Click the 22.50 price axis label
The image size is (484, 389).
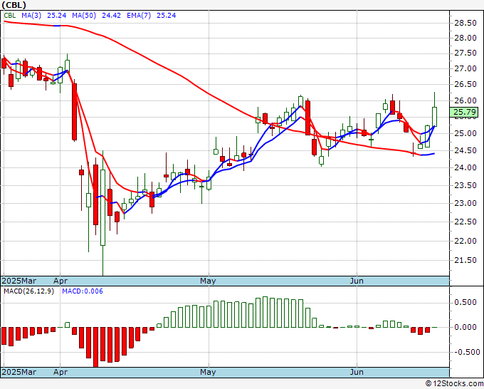pos(465,222)
